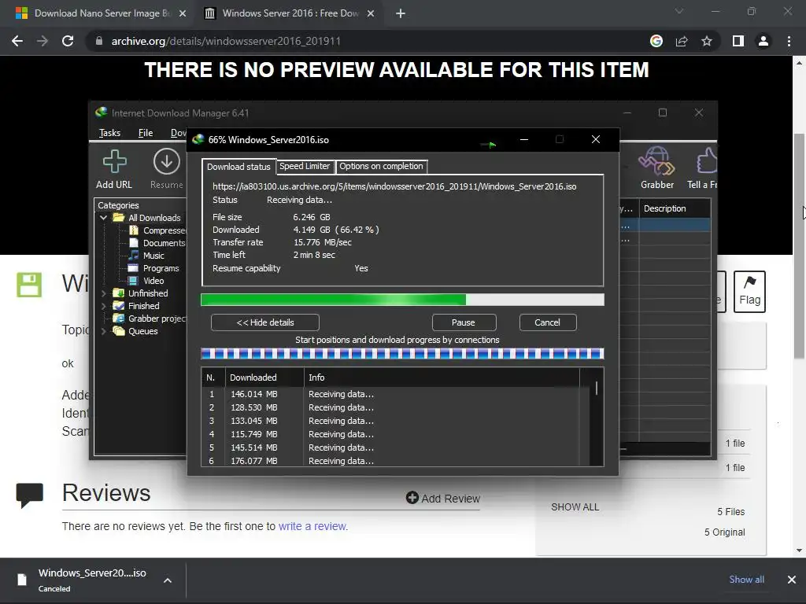Go back to the previous page
806x604 pixels.
point(17,41)
